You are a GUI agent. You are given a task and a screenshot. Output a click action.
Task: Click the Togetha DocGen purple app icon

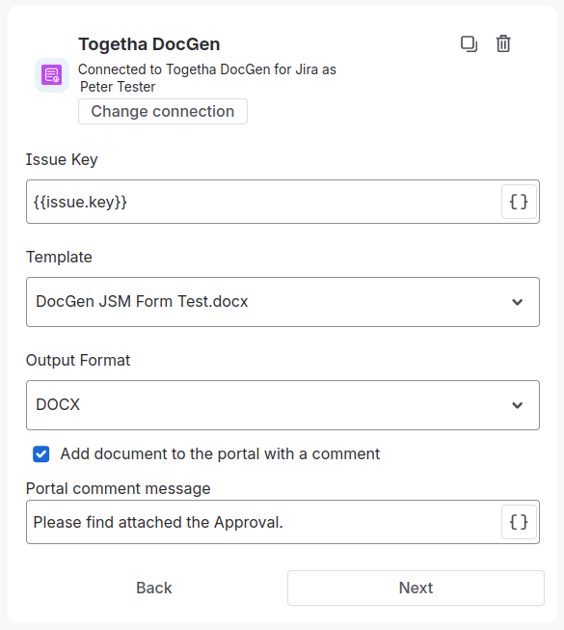(x=52, y=75)
